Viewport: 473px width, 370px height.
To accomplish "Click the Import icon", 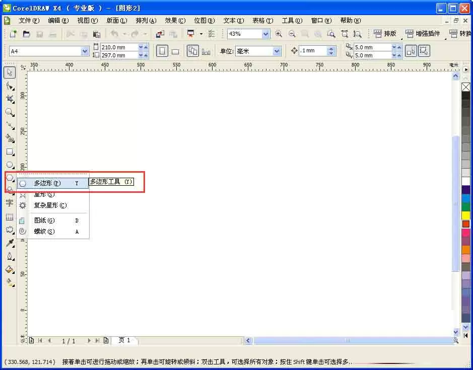I will [160, 34].
